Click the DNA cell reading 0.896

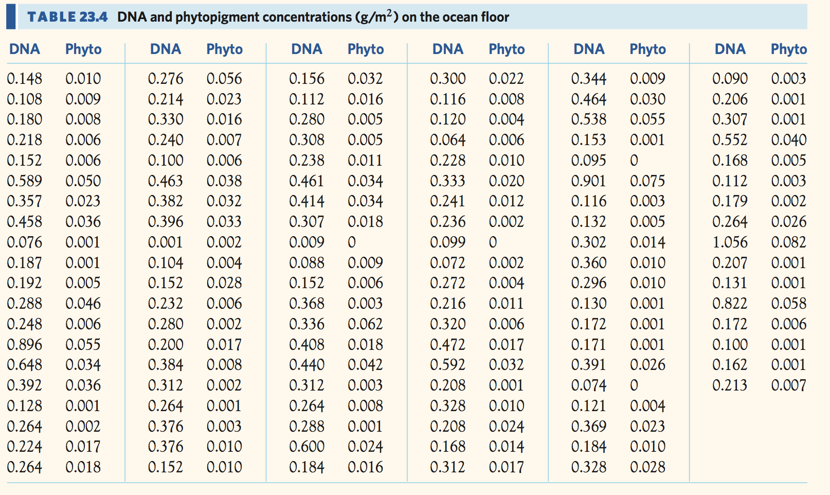point(24,345)
